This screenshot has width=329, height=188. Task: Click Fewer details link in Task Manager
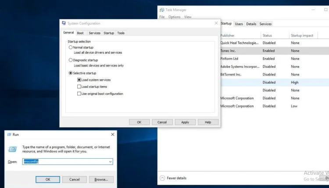point(176,178)
